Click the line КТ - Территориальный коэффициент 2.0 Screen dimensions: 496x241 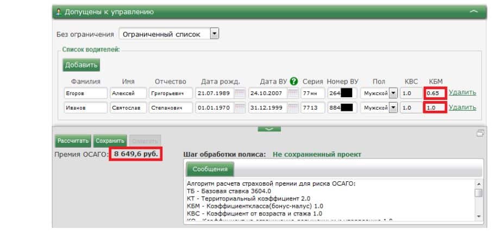point(248,199)
